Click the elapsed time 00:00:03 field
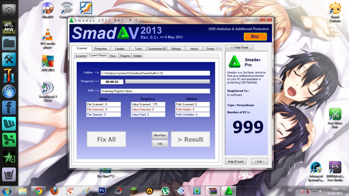The height and width of the screenshot is (196, 349). pos(112,82)
